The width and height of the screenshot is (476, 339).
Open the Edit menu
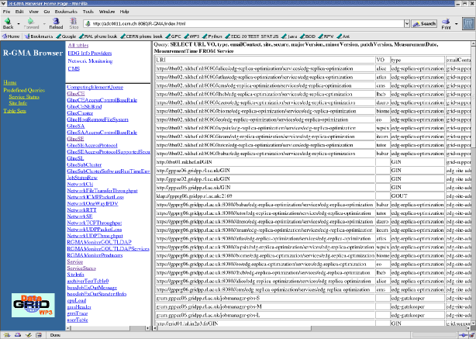19,12
